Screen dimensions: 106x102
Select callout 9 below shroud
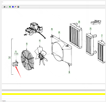tap(69, 72)
